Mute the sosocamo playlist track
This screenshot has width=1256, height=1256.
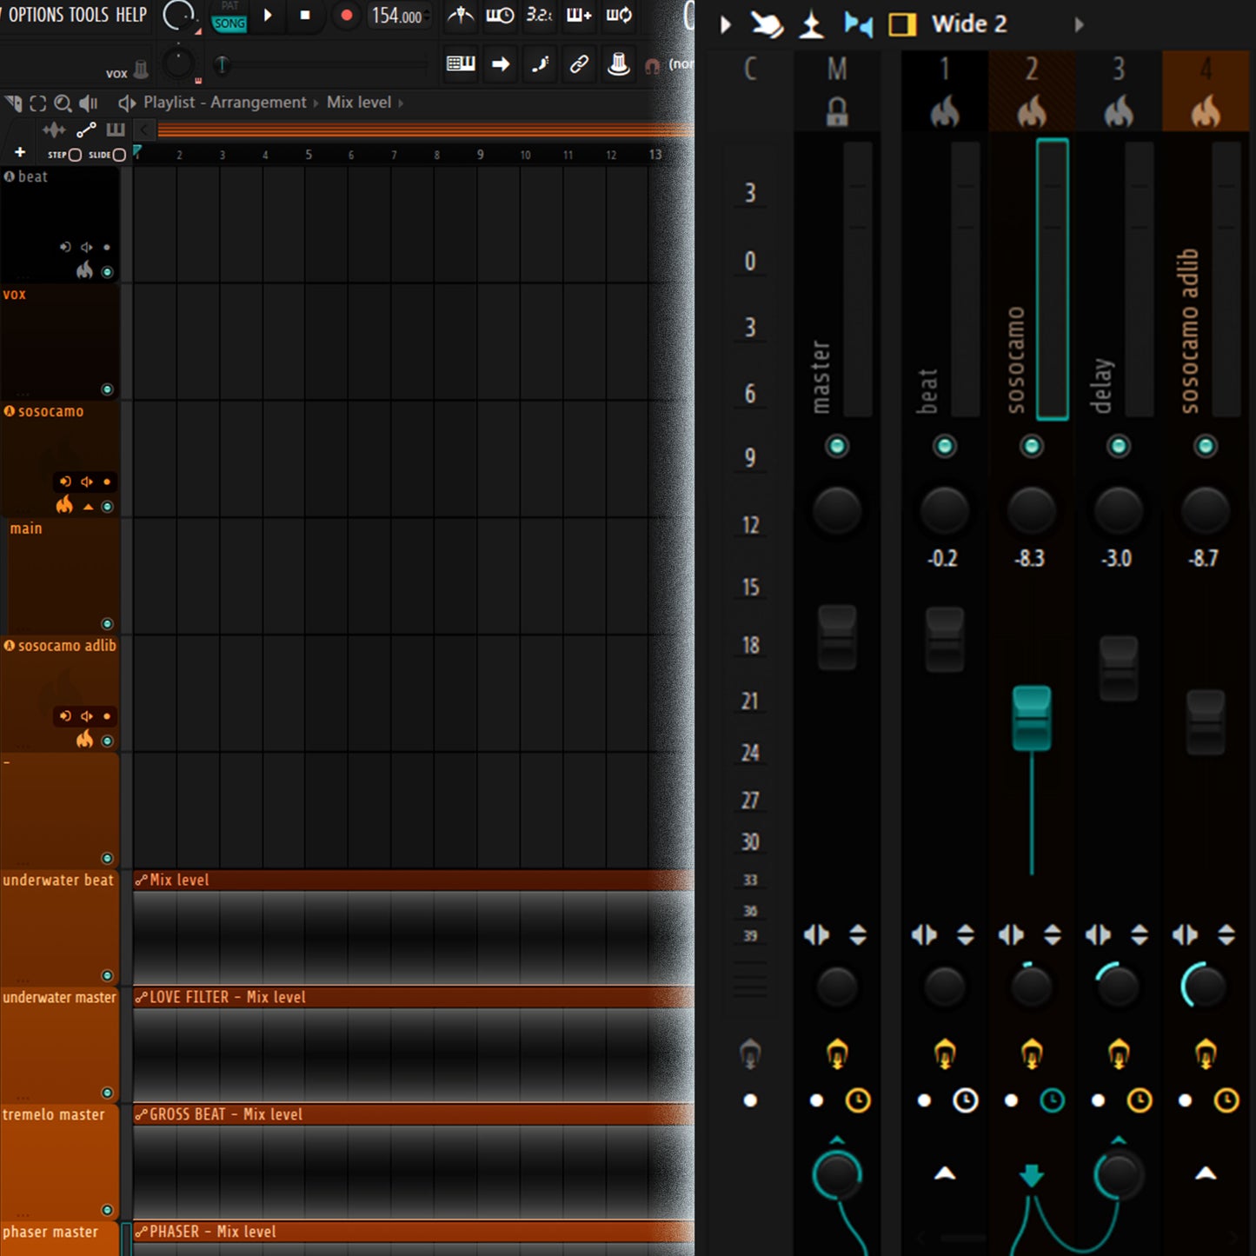pyautogui.click(x=107, y=507)
